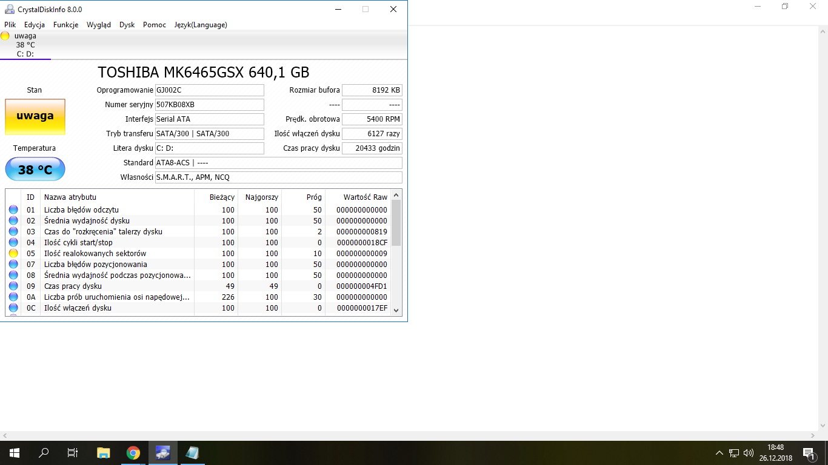Click the Własności field S.M.A.R.T., APM, NCQ
This screenshot has height=465, width=828.
(x=279, y=177)
